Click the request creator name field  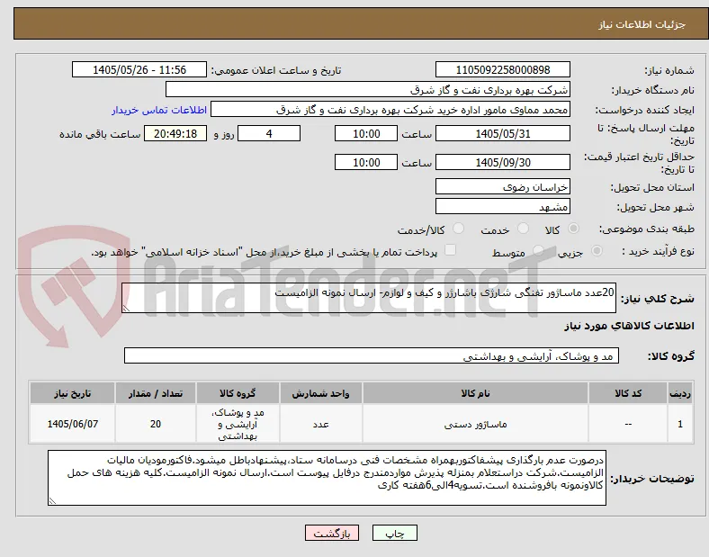point(390,110)
